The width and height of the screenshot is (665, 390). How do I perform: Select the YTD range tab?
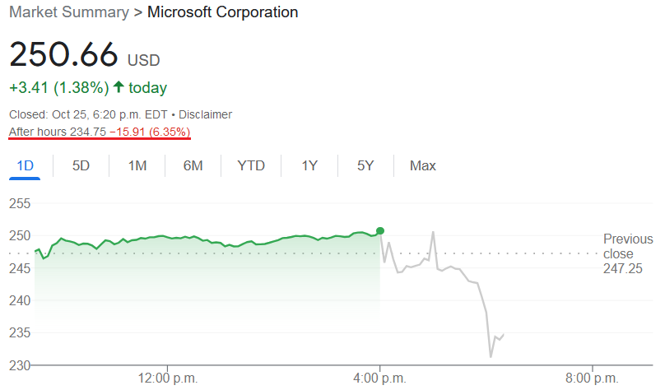251,165
